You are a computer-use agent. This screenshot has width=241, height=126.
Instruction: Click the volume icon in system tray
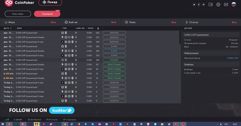(221, 124)
